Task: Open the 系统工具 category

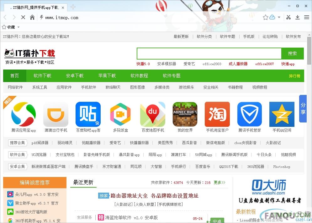Action: click(40, 87)
